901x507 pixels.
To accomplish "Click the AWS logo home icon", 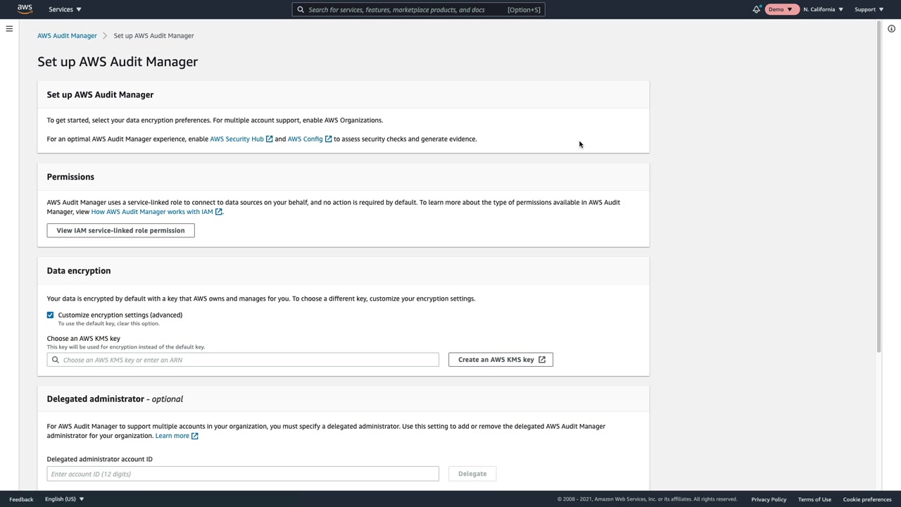I will (25, 9).
